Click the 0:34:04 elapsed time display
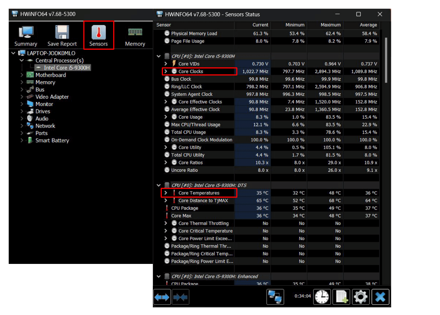The height and width of the screenshot is (315, 440). [x=302, y=296]
